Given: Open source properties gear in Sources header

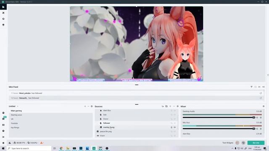Looking at the screenshot, I should click(177, 106).
